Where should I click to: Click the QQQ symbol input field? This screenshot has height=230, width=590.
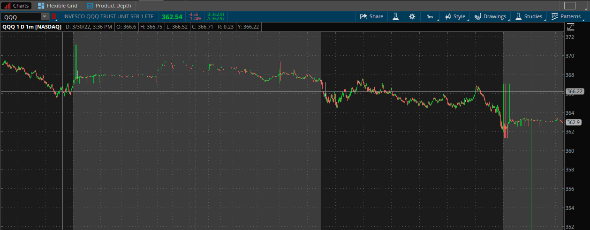pos(21,16)
